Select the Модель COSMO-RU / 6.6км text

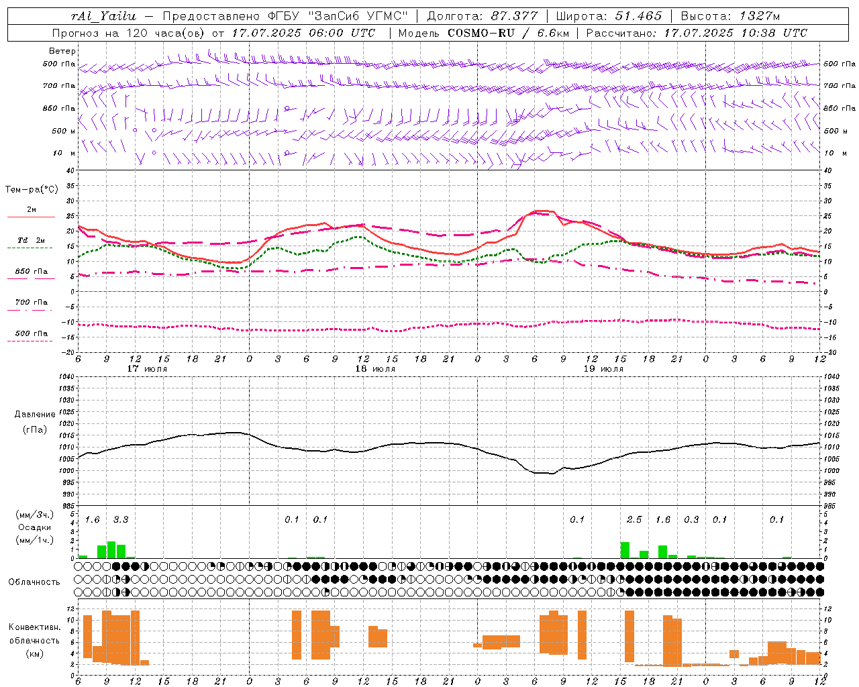click(x=483, y=33)
